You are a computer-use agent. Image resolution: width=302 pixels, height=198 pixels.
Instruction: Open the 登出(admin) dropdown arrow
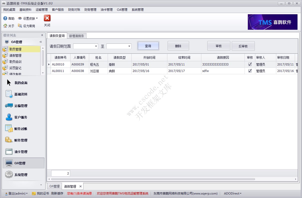(27, 193)
